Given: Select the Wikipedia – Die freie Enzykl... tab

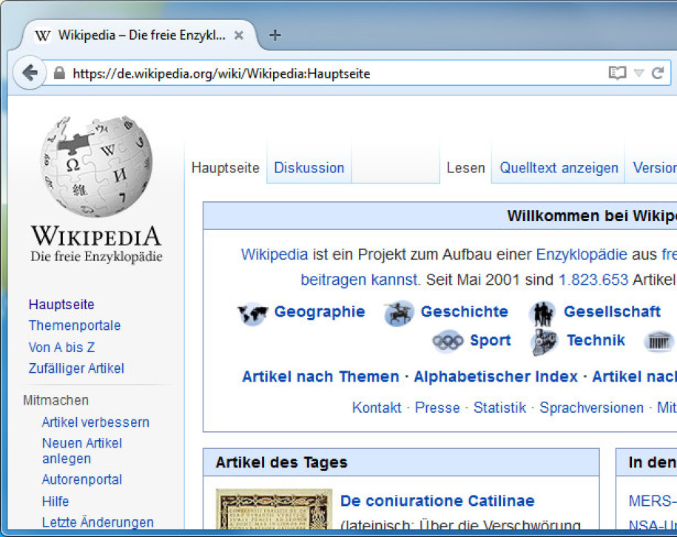Looking at the screenshot, I should 139,35.
